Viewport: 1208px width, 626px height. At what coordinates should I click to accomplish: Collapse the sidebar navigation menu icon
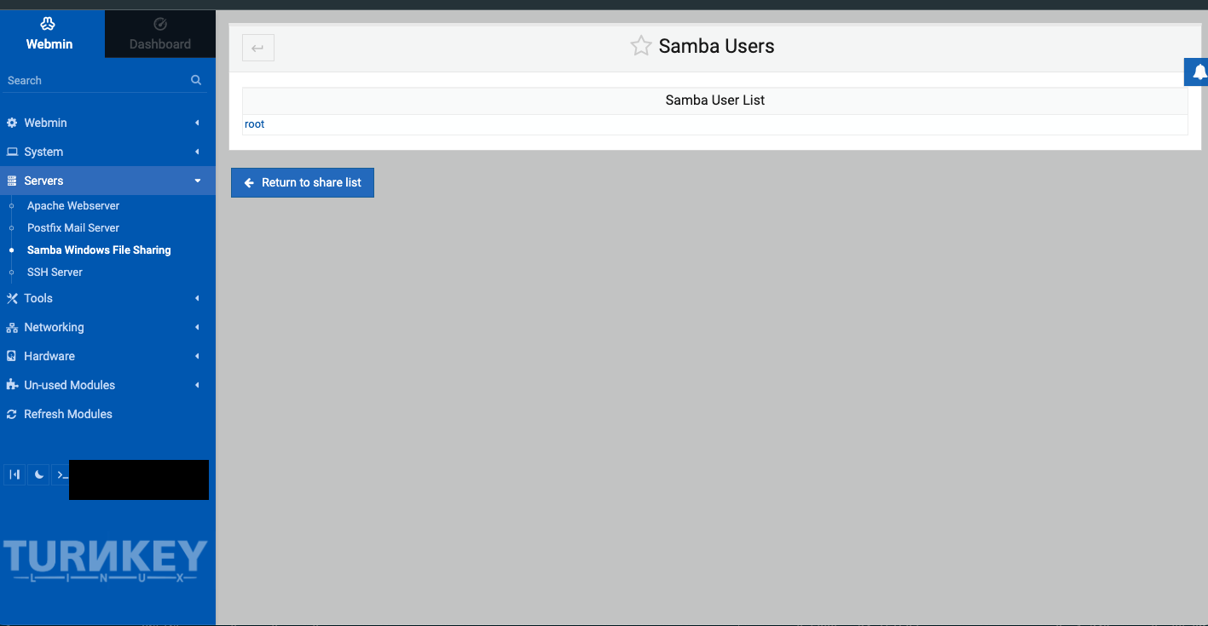(14, 474)
